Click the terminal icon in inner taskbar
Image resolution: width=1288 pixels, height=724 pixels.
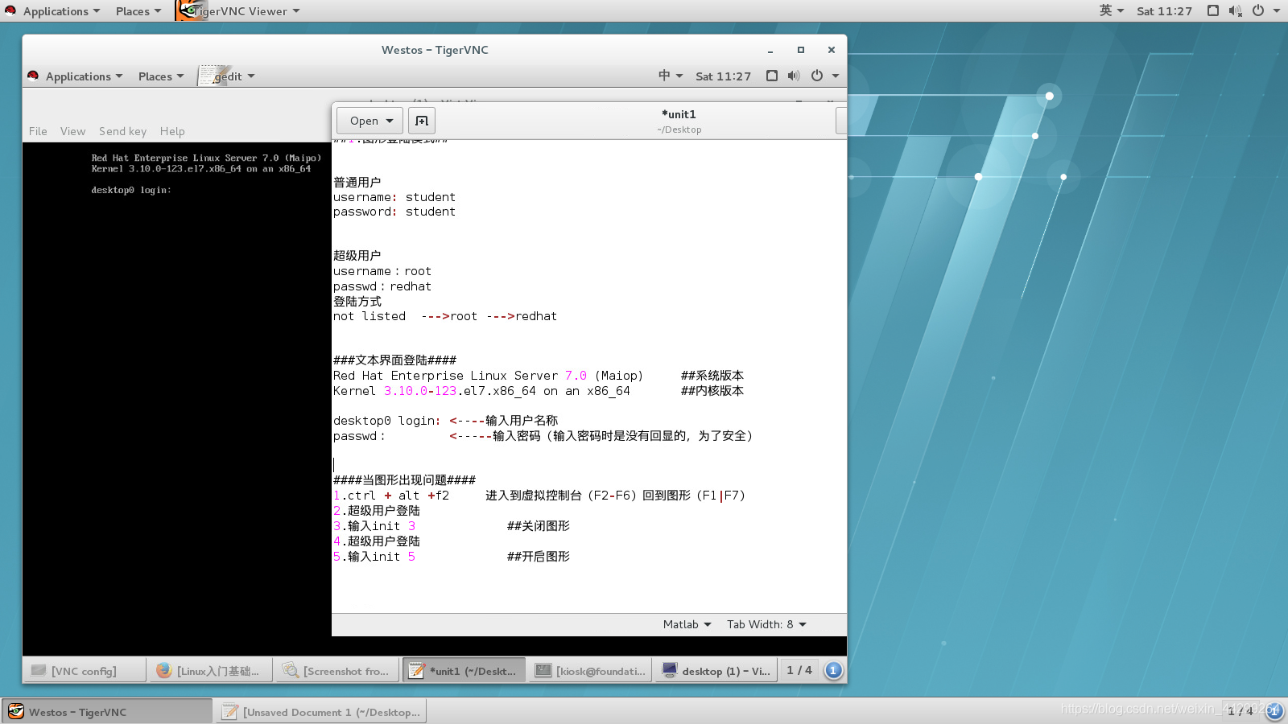543,670
